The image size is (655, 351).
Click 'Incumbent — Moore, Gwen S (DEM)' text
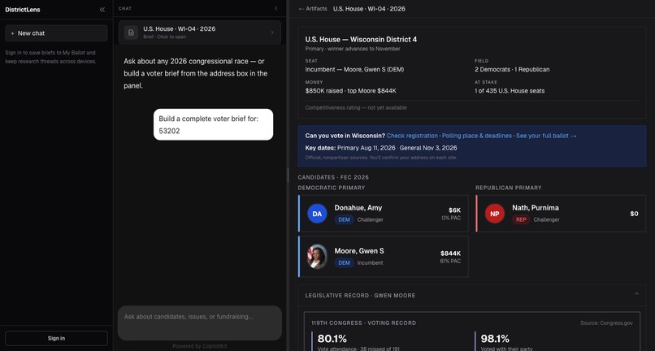click(x=354, y=69)
